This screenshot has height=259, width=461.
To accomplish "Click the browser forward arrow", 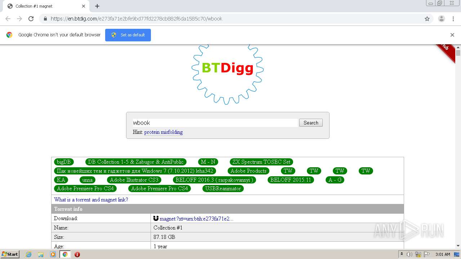I will 19,19.
